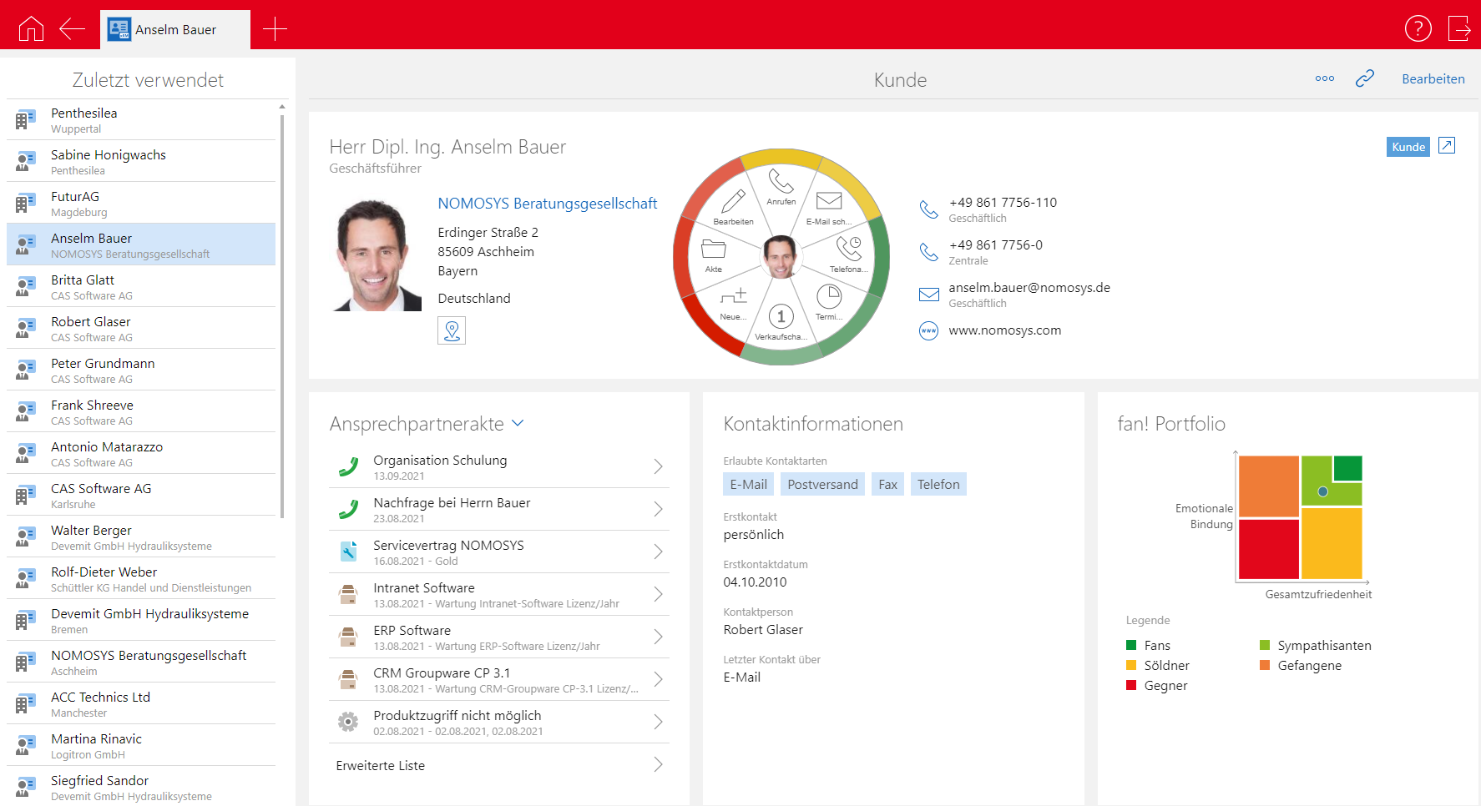The height and width of the screenshot is (806, 1481).
Task: Click Telefonat segment in radial wheel
Action: click(848, 254)
